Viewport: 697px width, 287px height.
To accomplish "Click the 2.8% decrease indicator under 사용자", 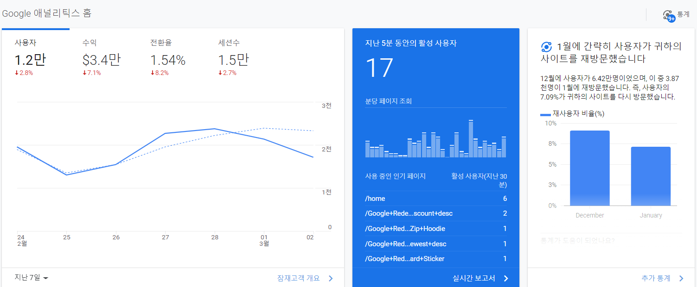I will pyautogui.click(x=24, y=73).
